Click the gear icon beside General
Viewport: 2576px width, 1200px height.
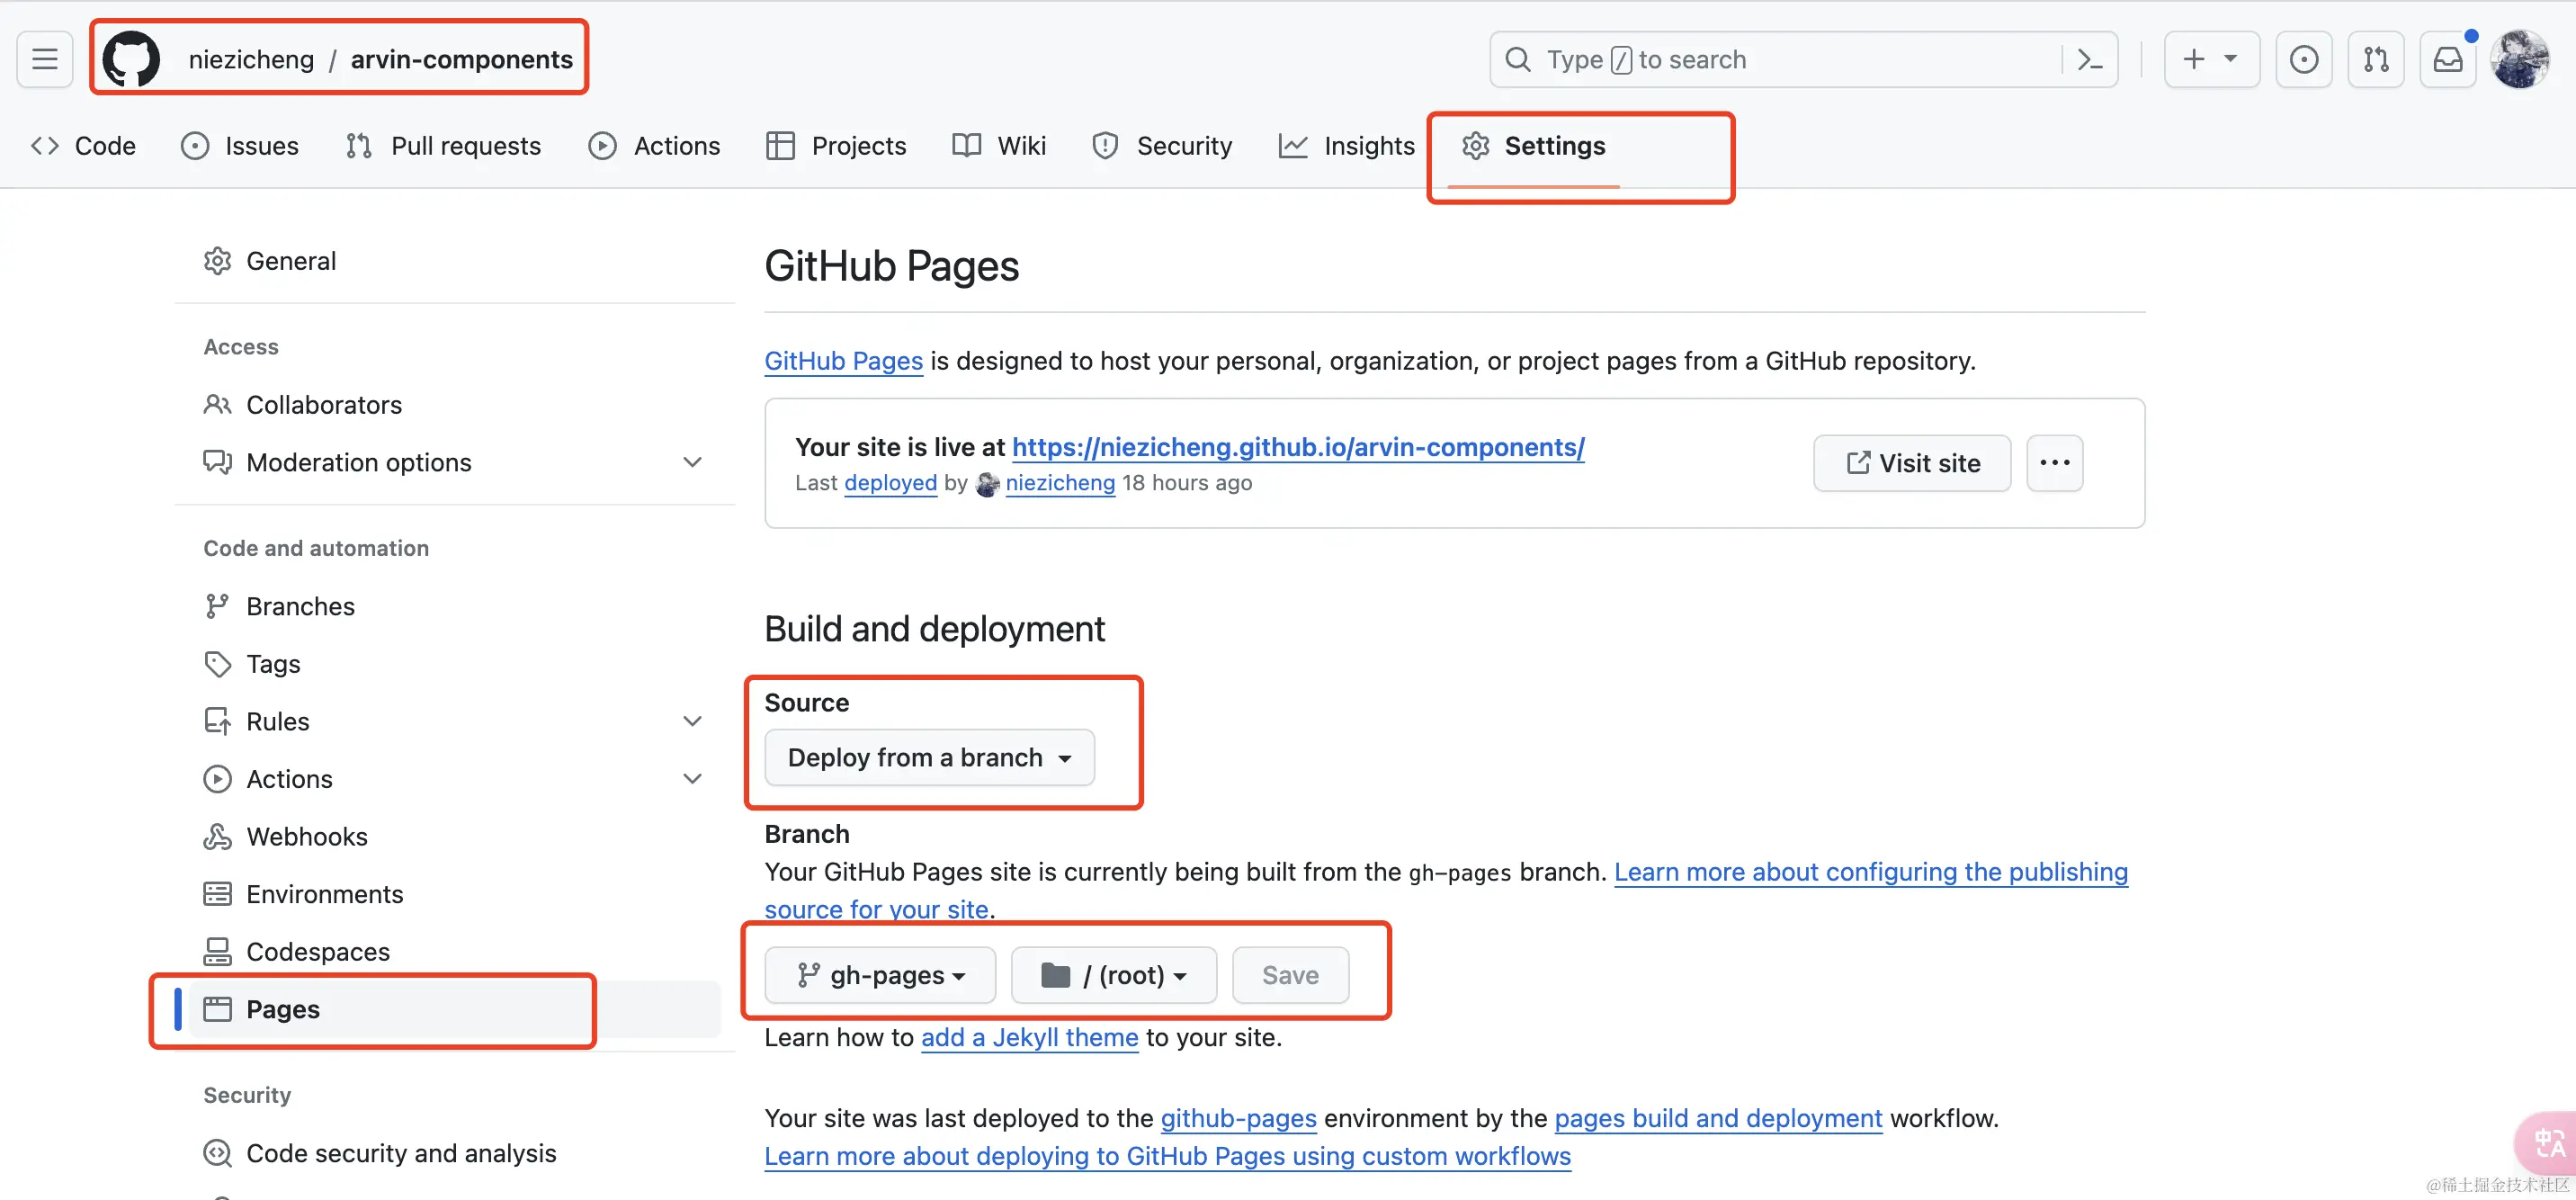coord(217,261)
